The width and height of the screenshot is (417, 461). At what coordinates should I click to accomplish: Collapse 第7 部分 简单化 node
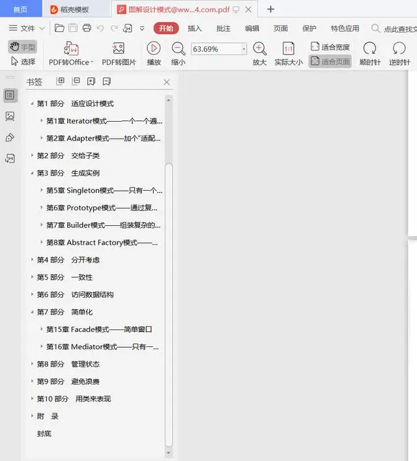coord(32,312)
